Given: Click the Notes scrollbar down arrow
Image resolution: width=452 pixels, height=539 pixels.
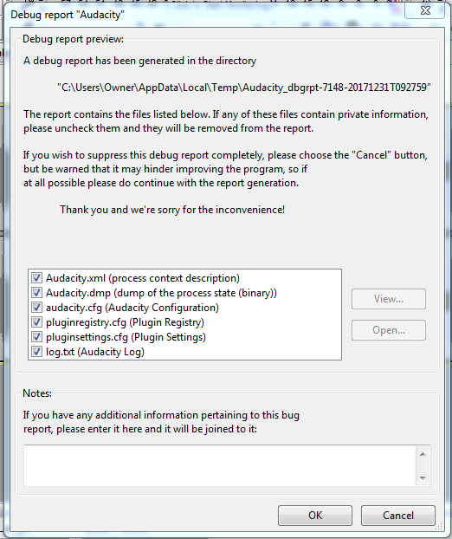Looking at the screenshot, I should pos(423,477).
